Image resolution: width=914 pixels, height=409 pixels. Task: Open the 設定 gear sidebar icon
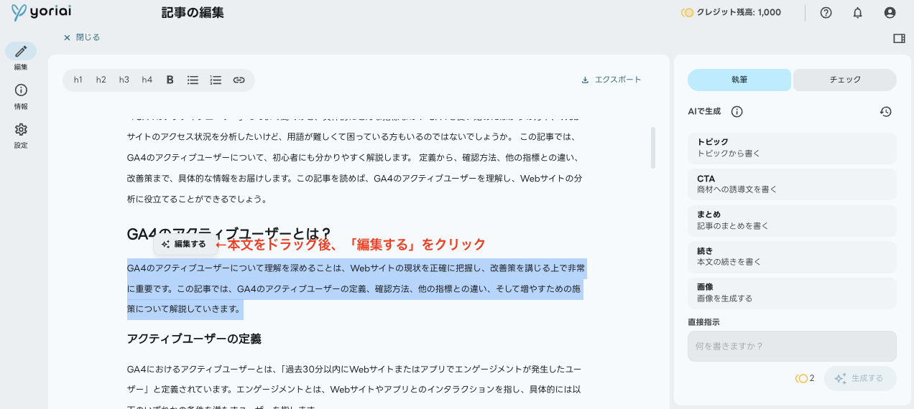[21, 129]
